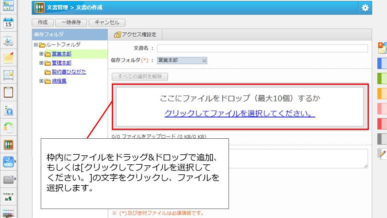
Task: Open the 管理本部 folder link
Action: coord(62,63)
